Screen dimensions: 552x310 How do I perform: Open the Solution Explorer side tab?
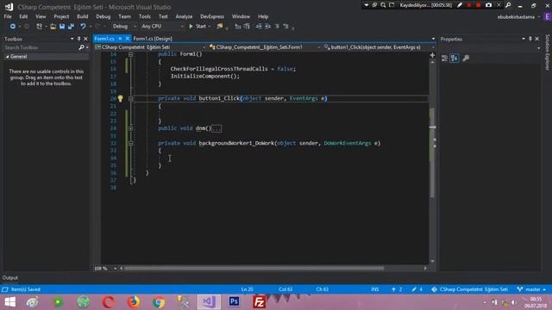pos(548,52)
